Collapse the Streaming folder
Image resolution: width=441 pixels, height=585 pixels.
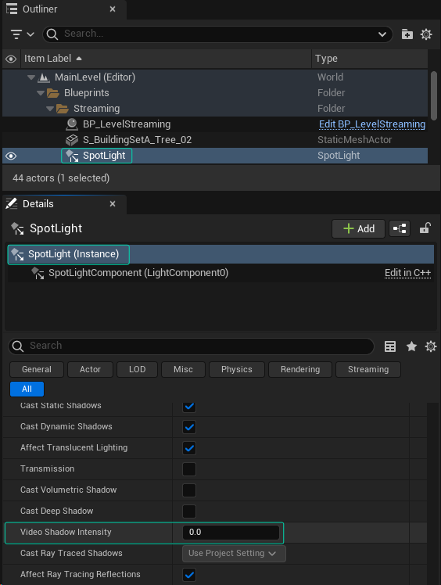pyautogui.click(x=50, y=109)
